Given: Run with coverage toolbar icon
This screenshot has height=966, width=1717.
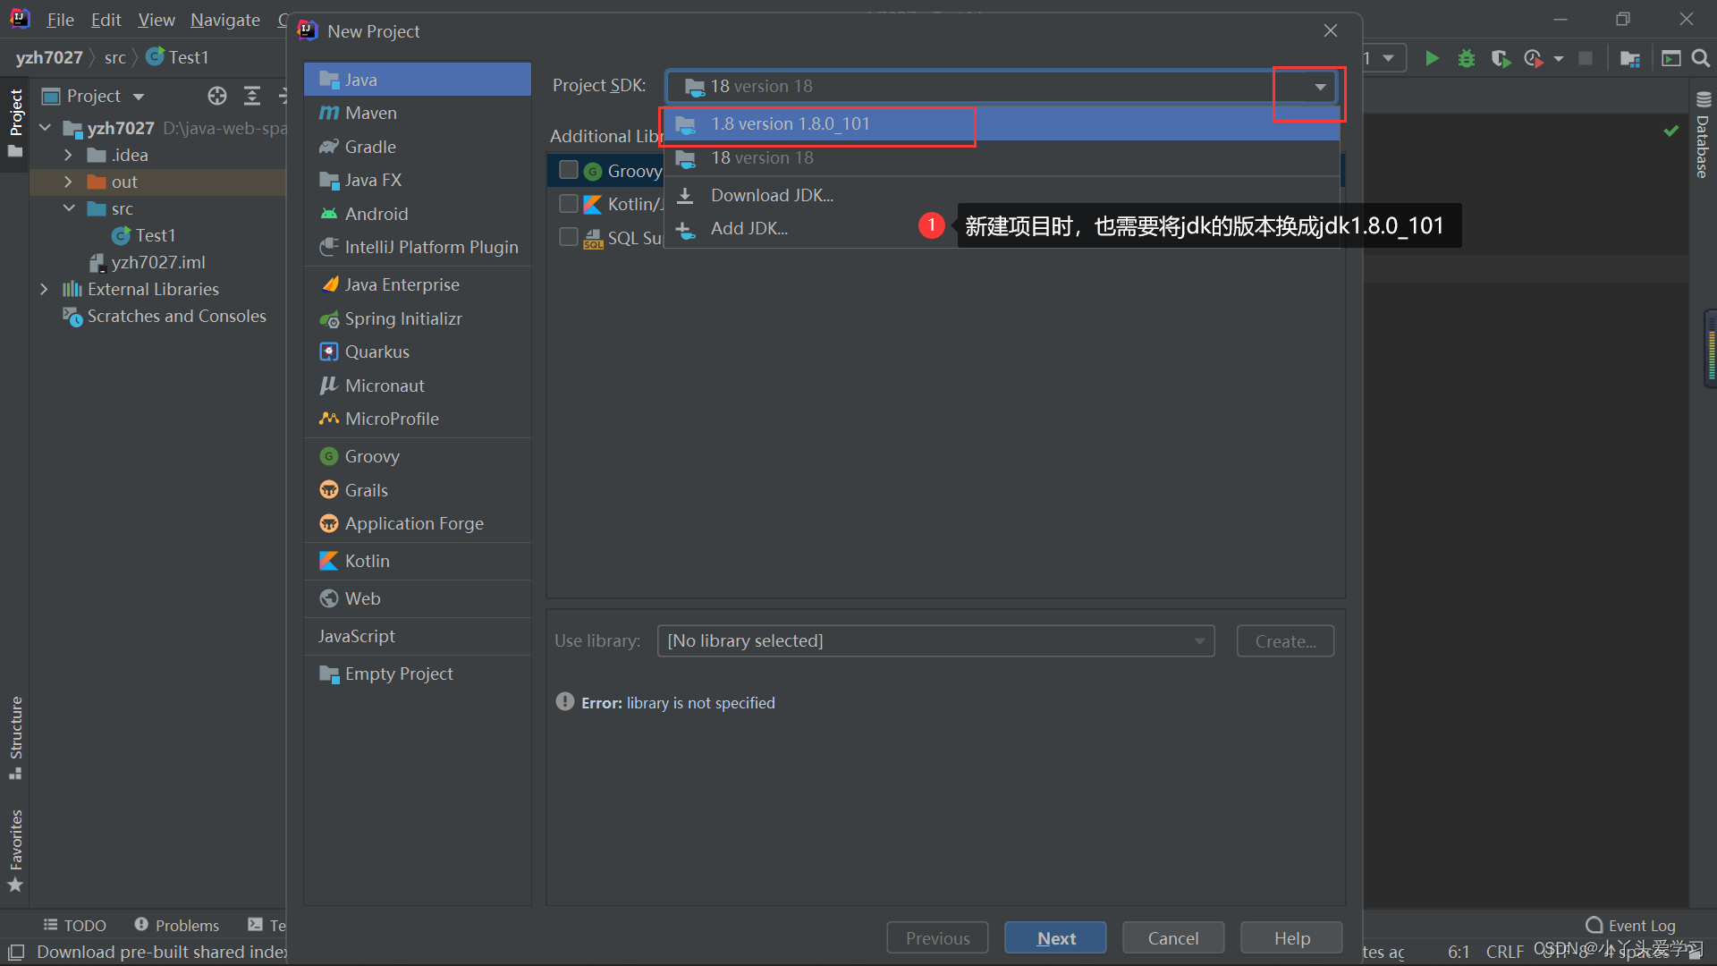Looking at the screenshot, I should tap(1501, 58).
